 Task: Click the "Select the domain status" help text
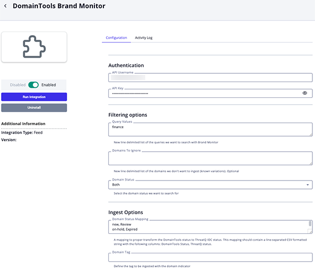[x=146, y=194]
